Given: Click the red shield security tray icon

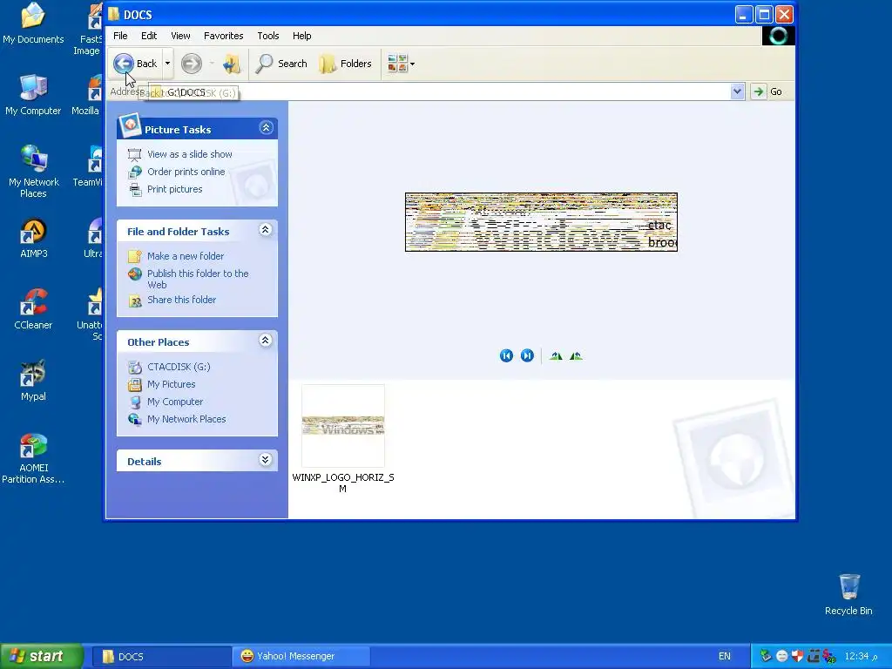Looking at the screenshot, I should (797, 656).
